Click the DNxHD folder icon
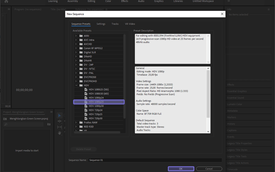This screenshot has width=275, height=172. coord(81,56)
